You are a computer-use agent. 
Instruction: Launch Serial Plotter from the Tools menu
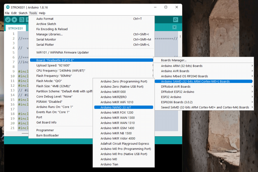coord(92,45)
